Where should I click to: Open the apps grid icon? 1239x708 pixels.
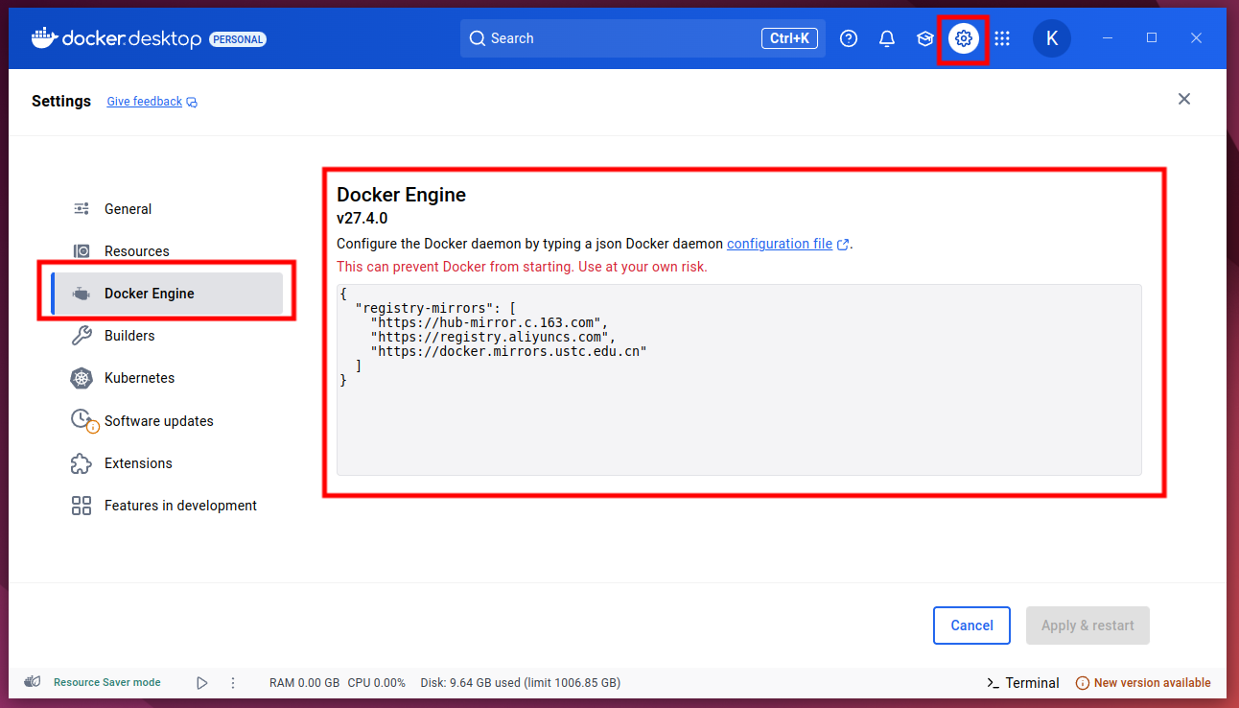[x=1002, y=38]
